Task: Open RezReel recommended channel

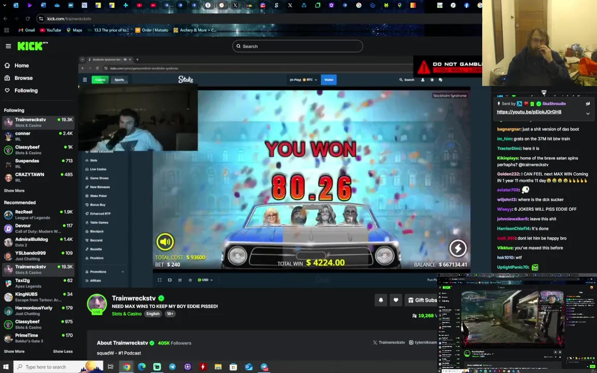Action: pos(38,214)
